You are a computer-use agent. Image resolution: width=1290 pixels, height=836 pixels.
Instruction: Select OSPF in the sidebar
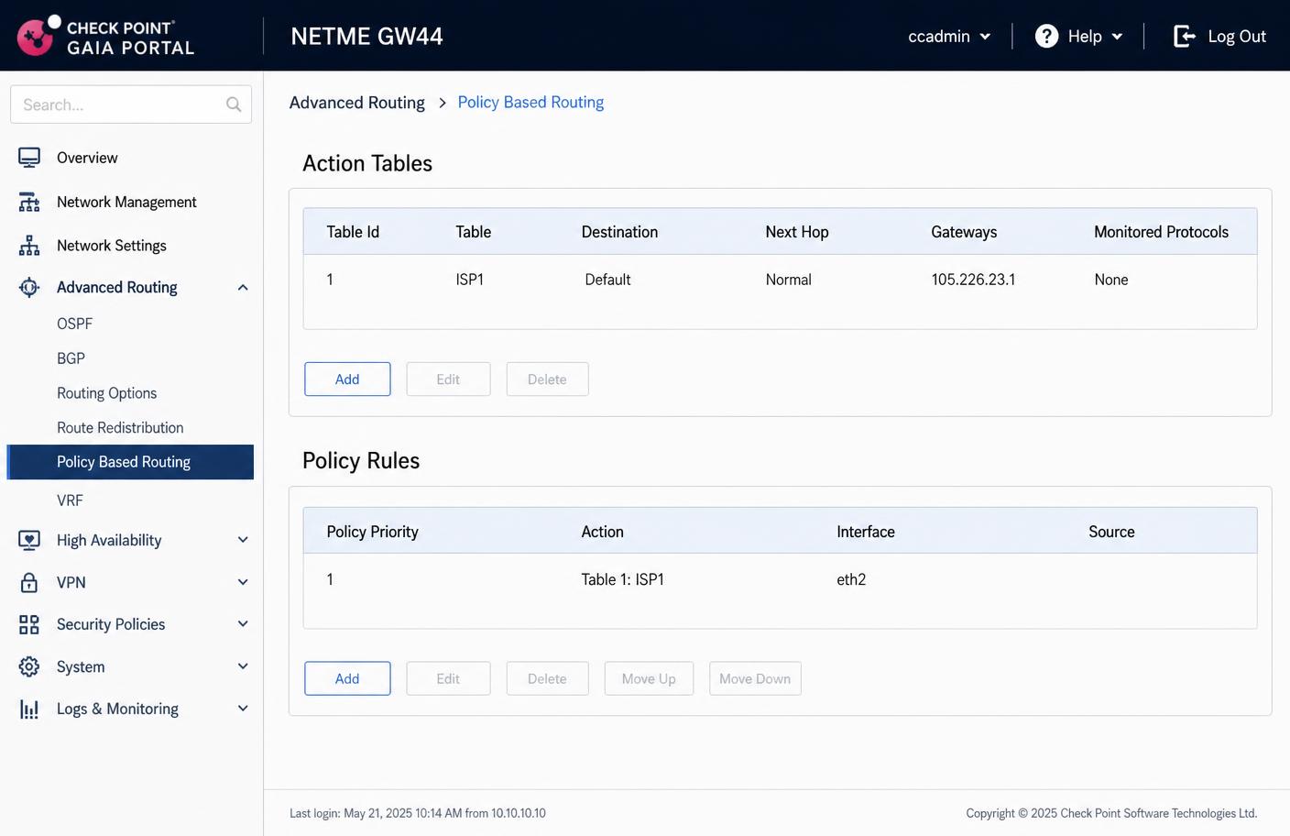pyautogui.click(x=74, y=324)
